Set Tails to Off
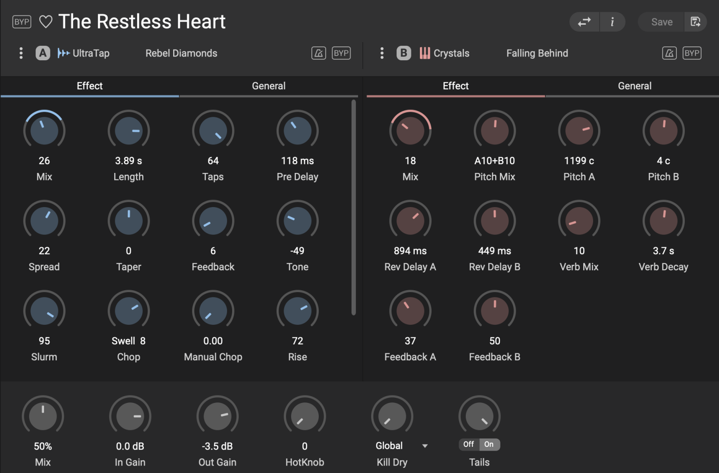Screen dimensions: 719x473 [469, 444]
